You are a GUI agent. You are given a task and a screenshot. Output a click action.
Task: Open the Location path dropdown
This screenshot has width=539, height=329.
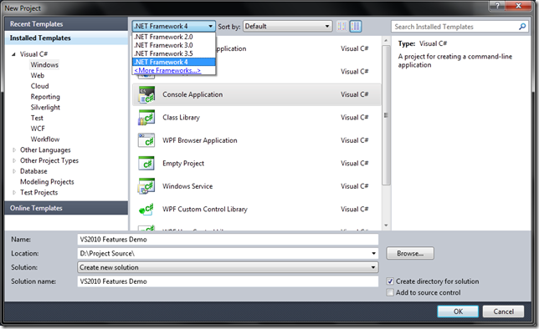click(x=373, y=254)
